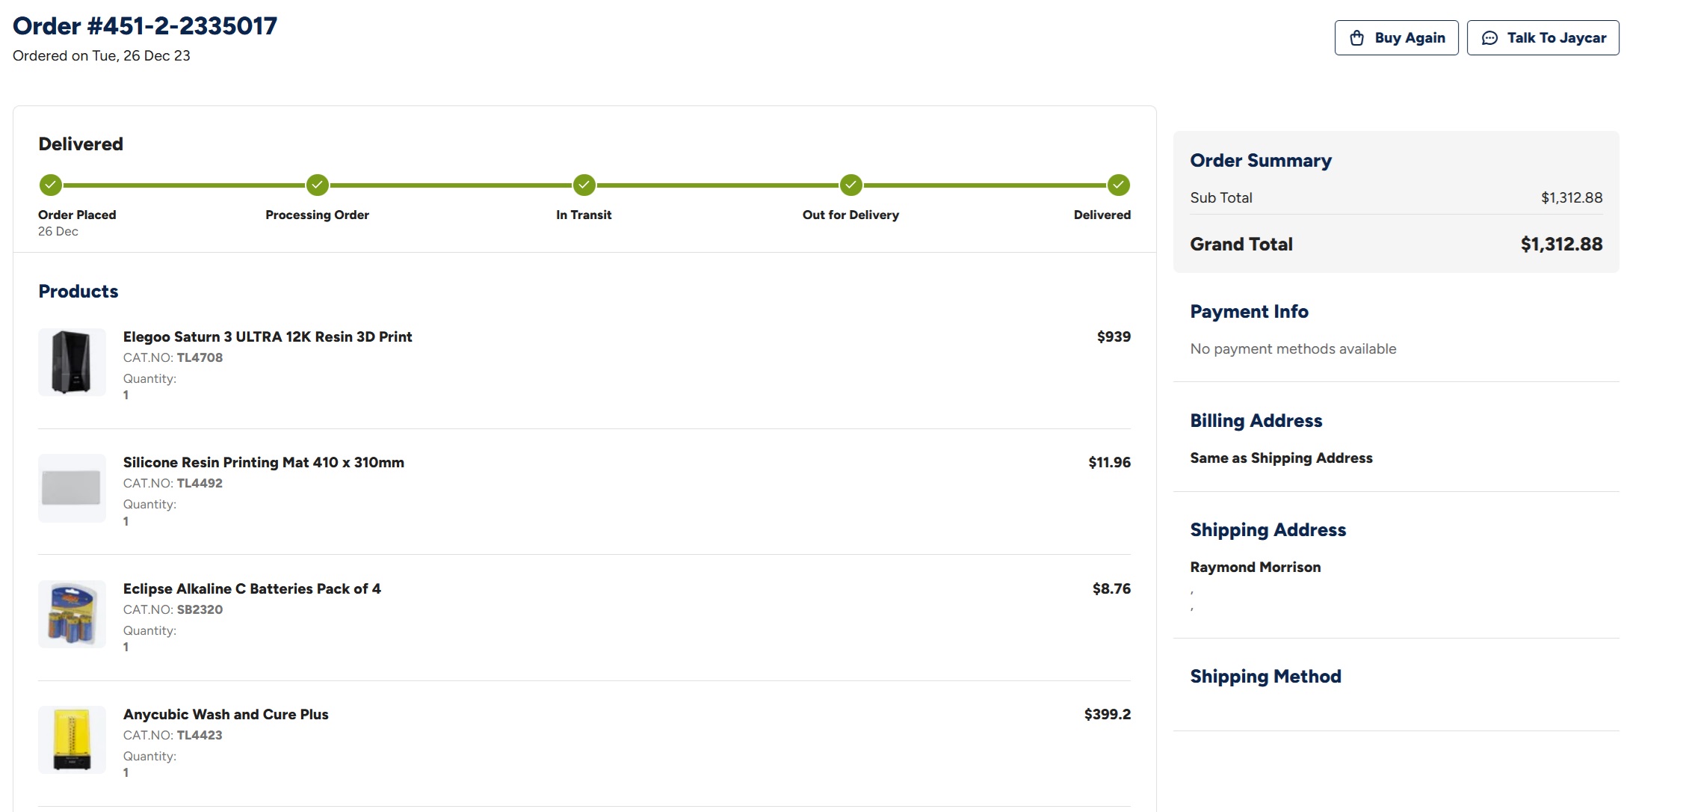Click the Talk To Jaycar button
Viewport: 1683px width, 812px height.
(1543, 38)
